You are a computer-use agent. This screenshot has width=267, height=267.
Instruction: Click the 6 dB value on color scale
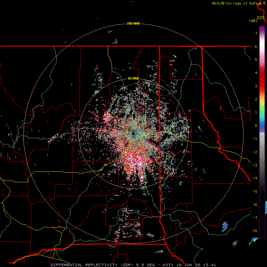point(256,47)
